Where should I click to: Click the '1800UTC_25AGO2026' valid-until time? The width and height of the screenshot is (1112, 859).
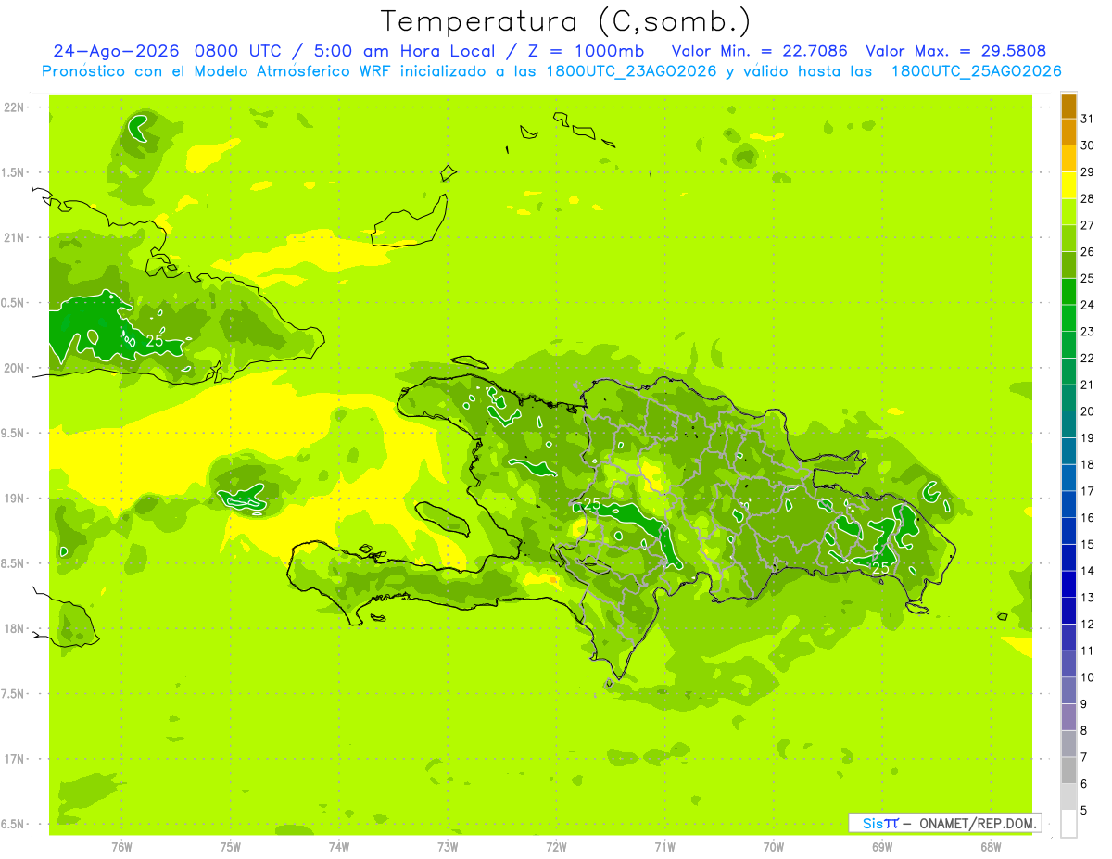coord(976,71)
